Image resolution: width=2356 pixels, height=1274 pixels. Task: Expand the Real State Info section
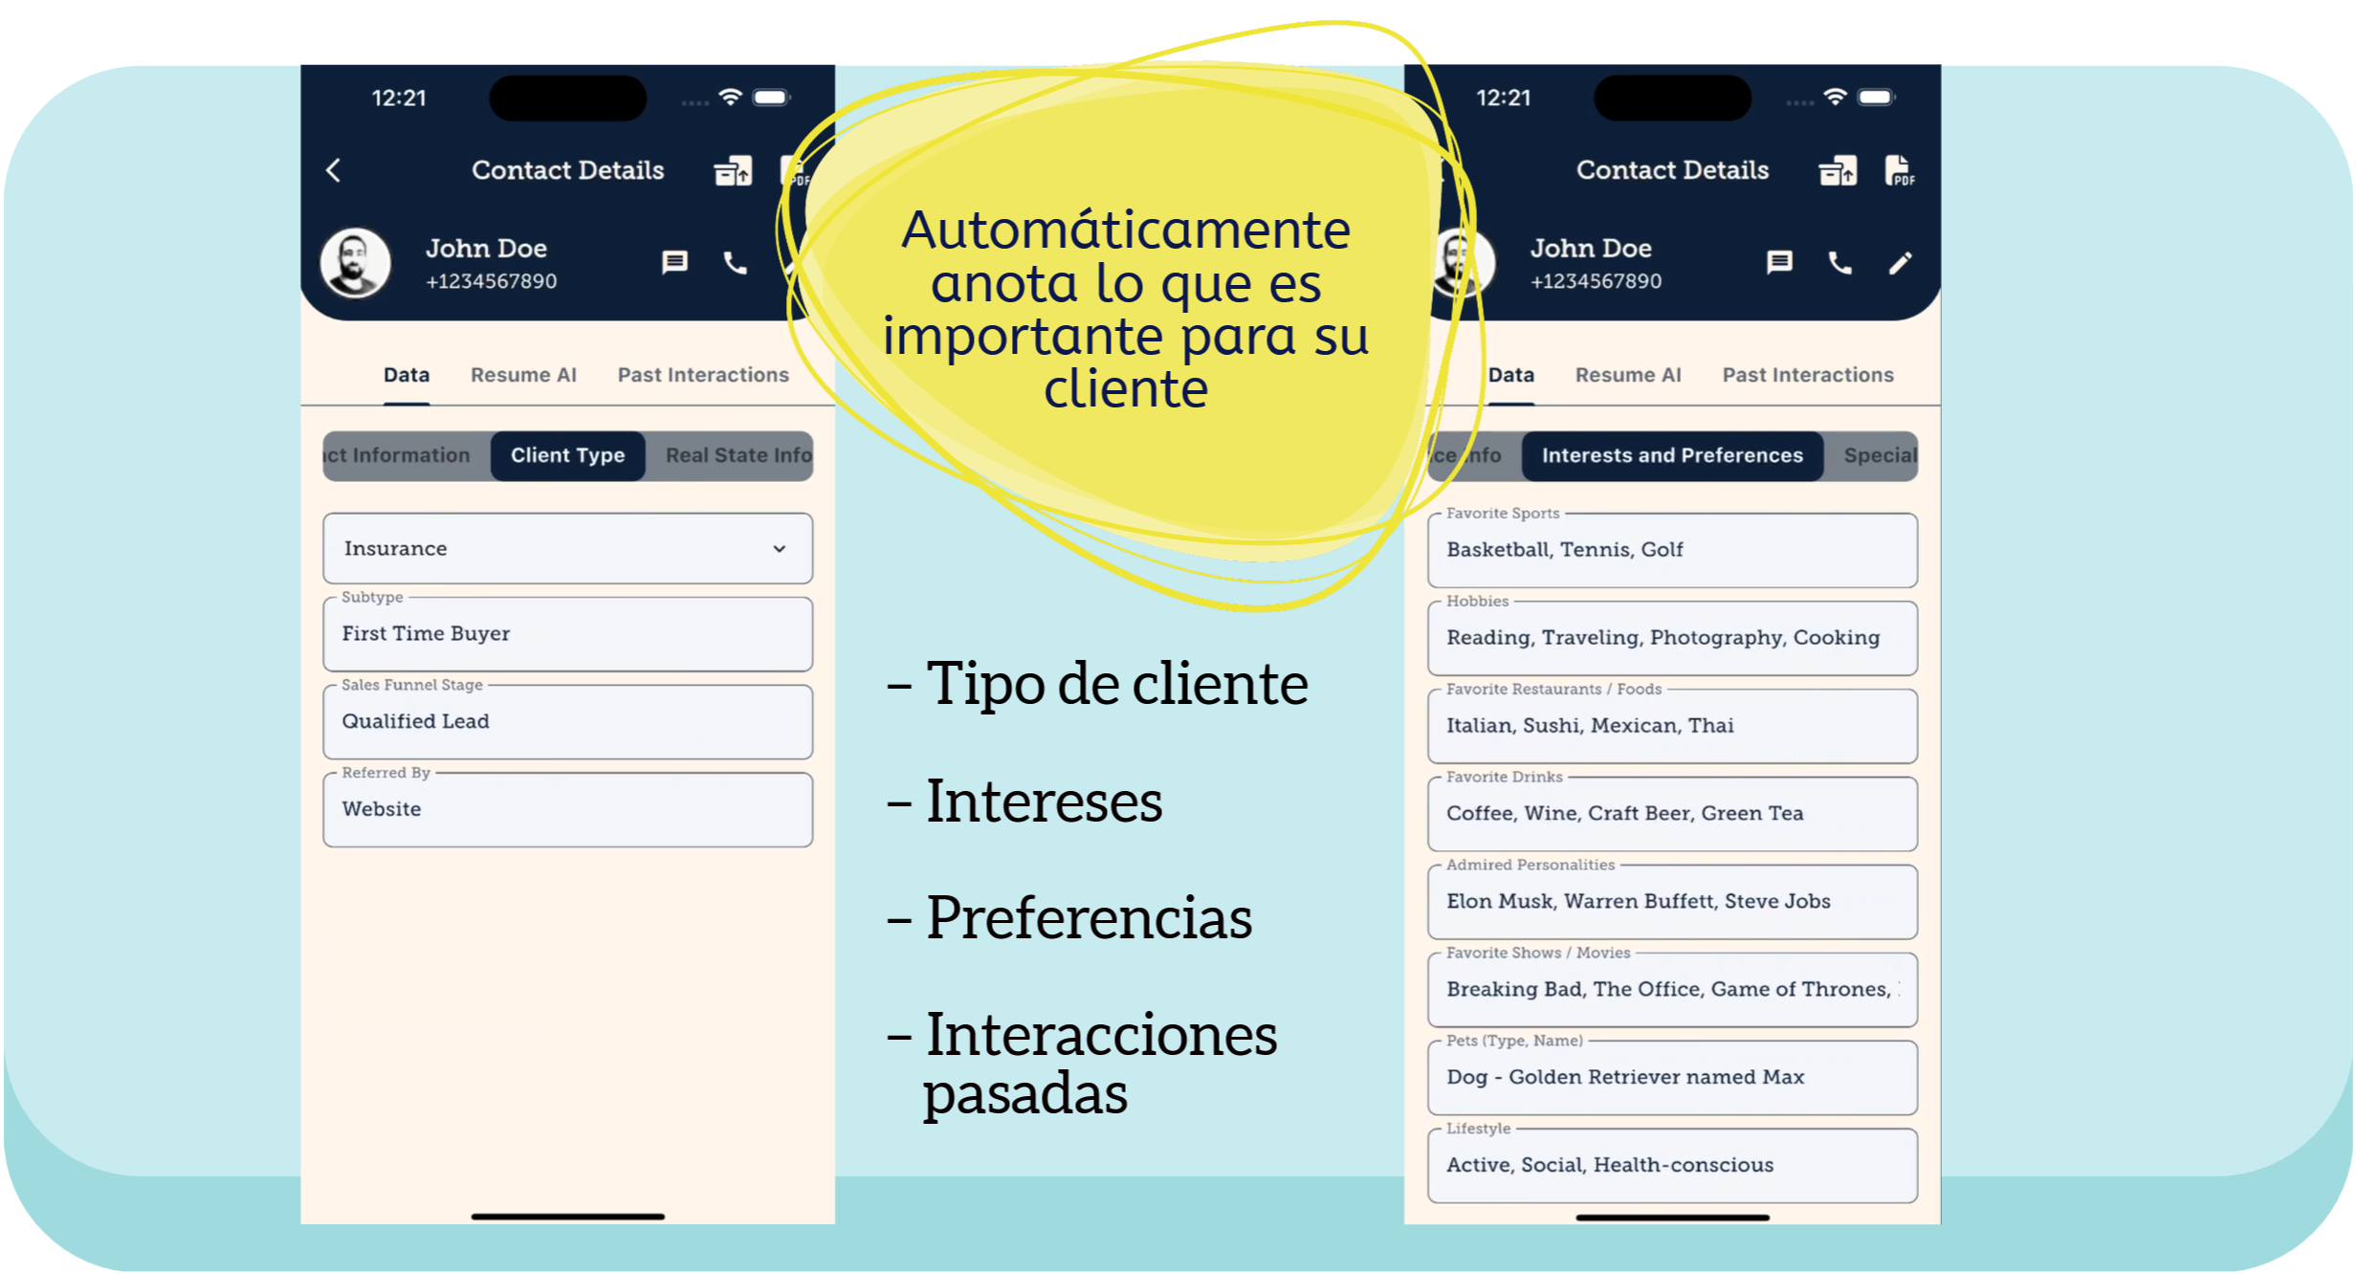[735, 455]
